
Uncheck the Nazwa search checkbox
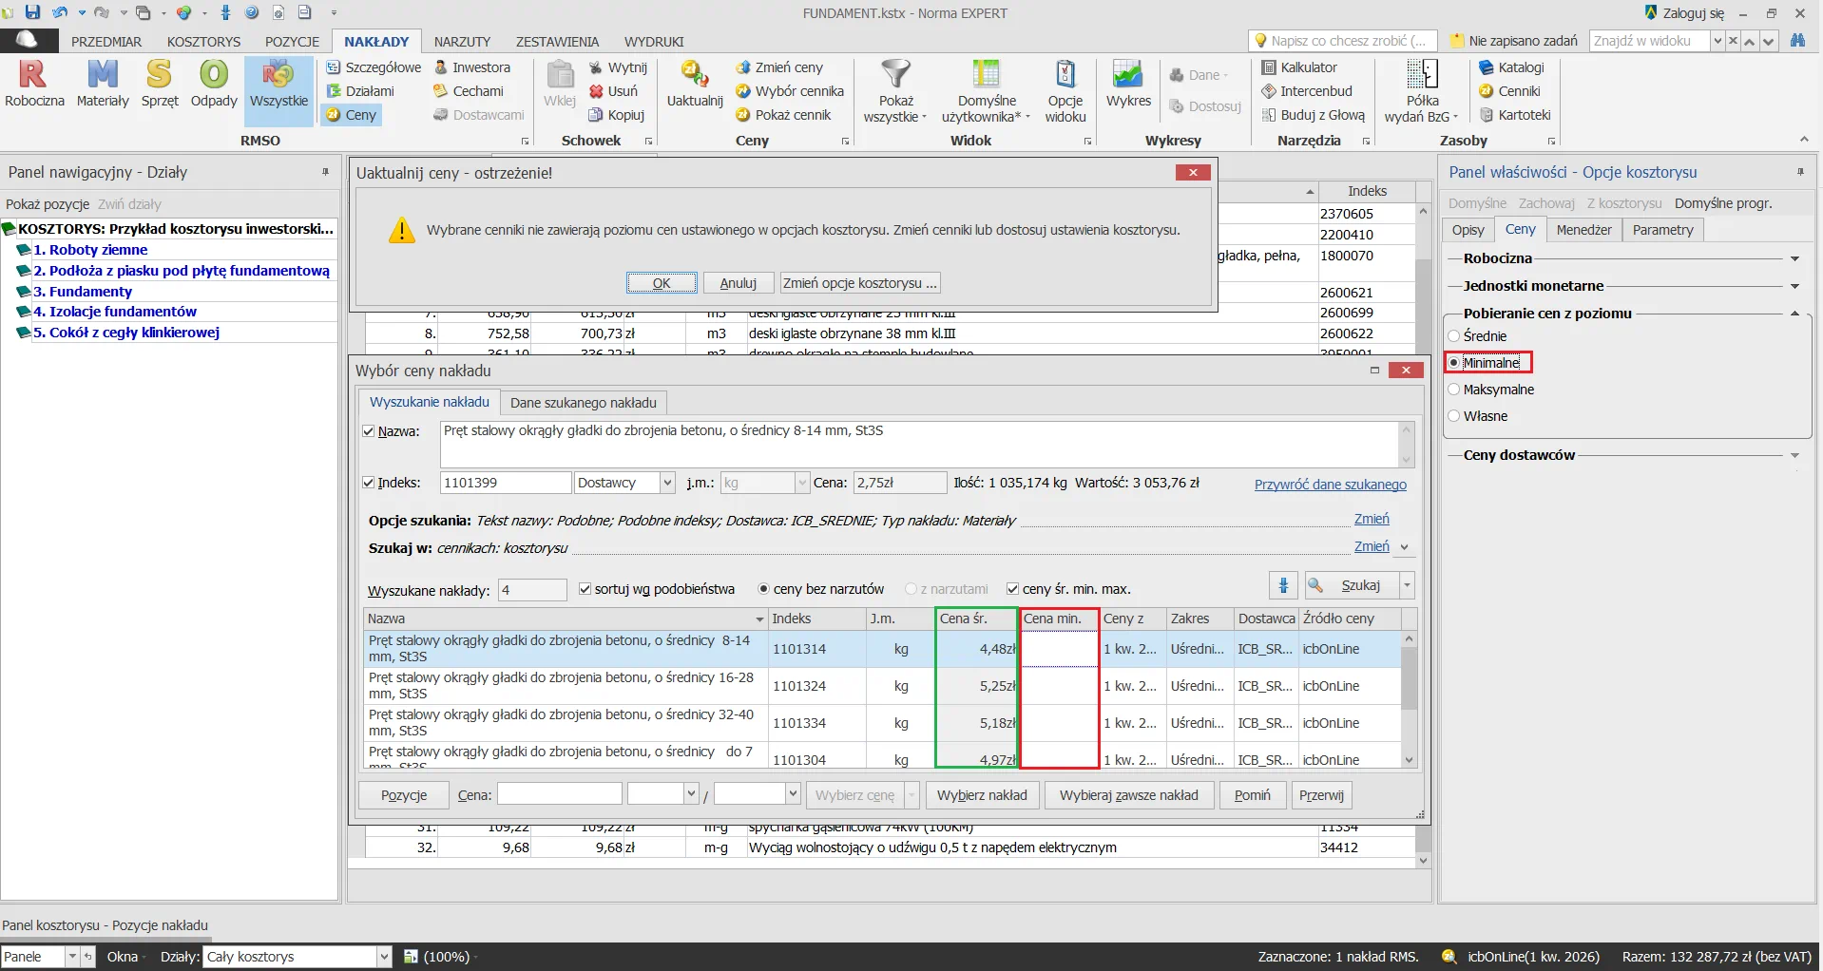click(x=369, y=431)
